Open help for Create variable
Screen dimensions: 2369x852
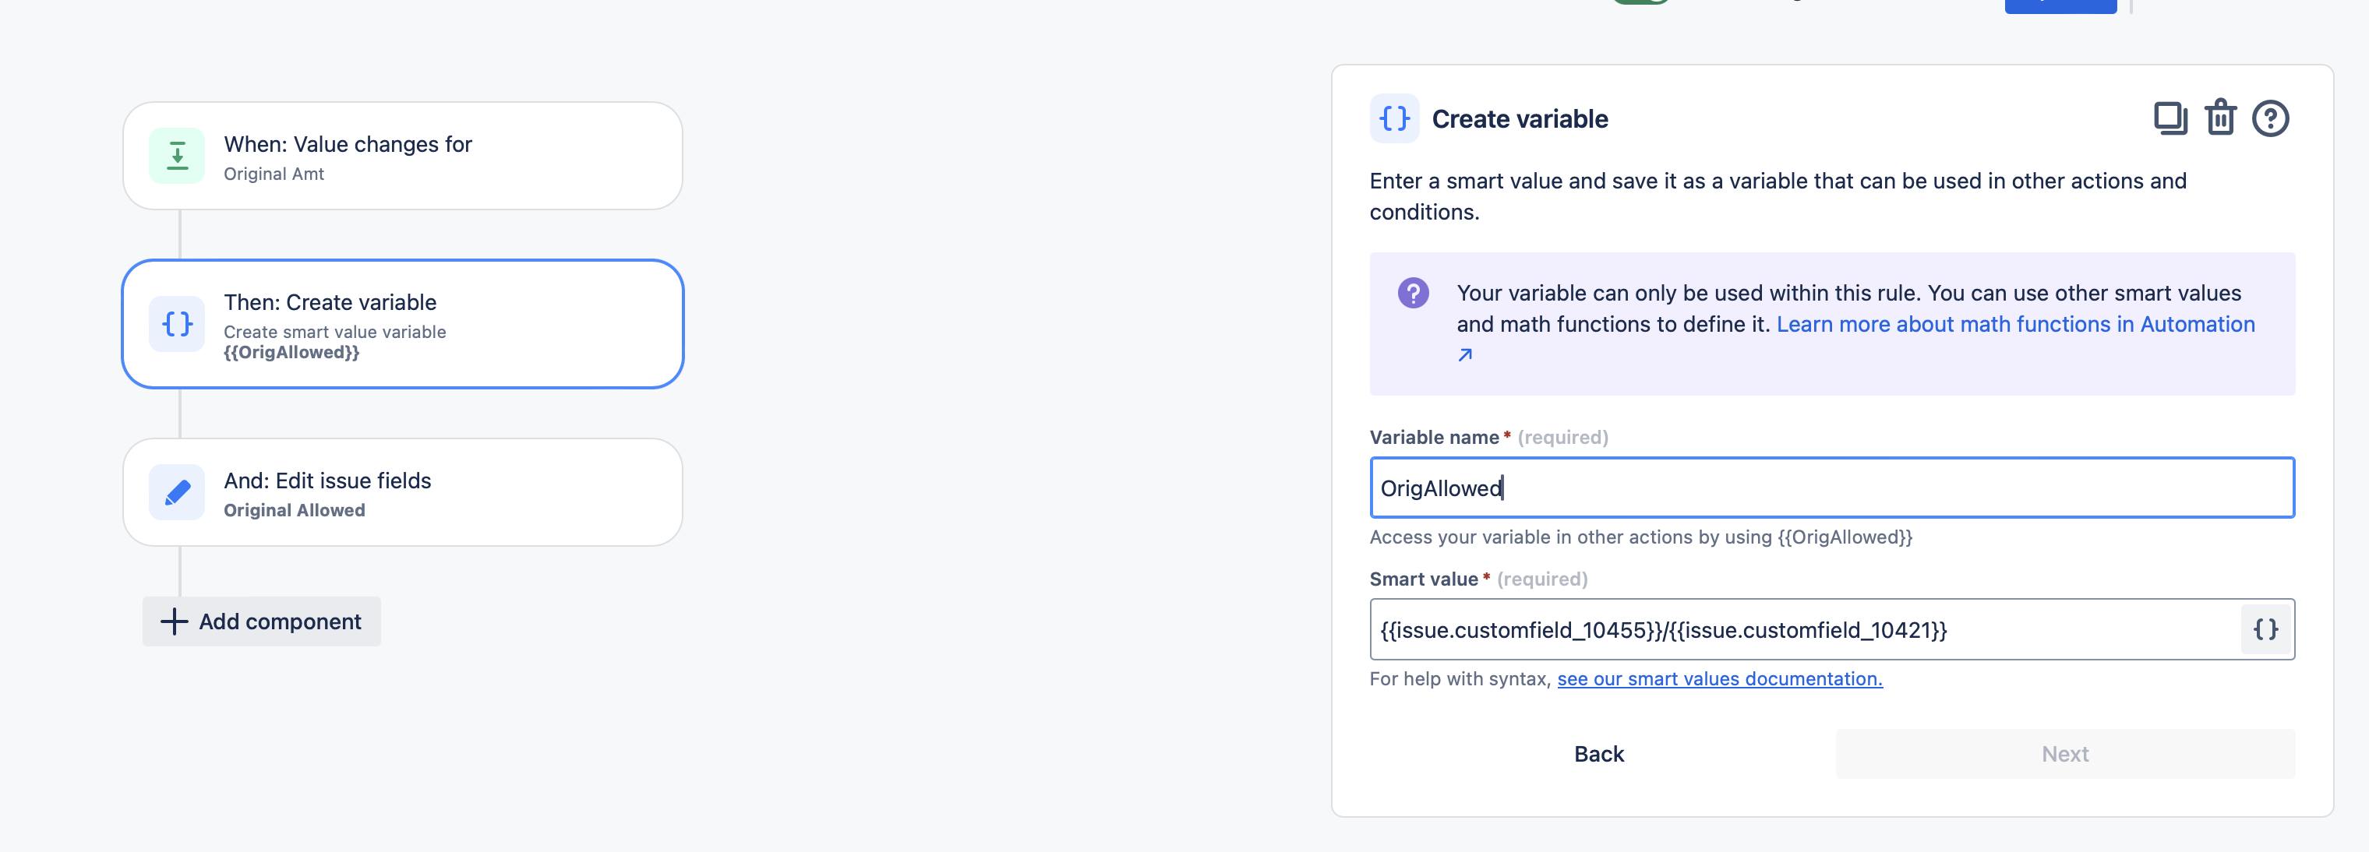tap(2270, 118)
